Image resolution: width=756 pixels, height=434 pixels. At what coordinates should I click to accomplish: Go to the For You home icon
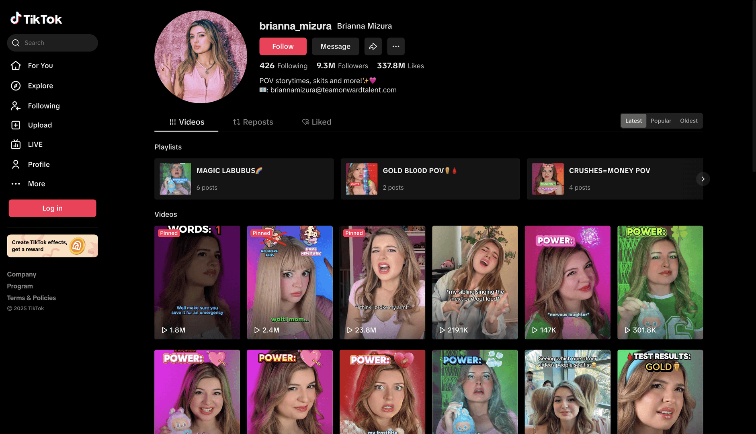click(x=16, y=66)
